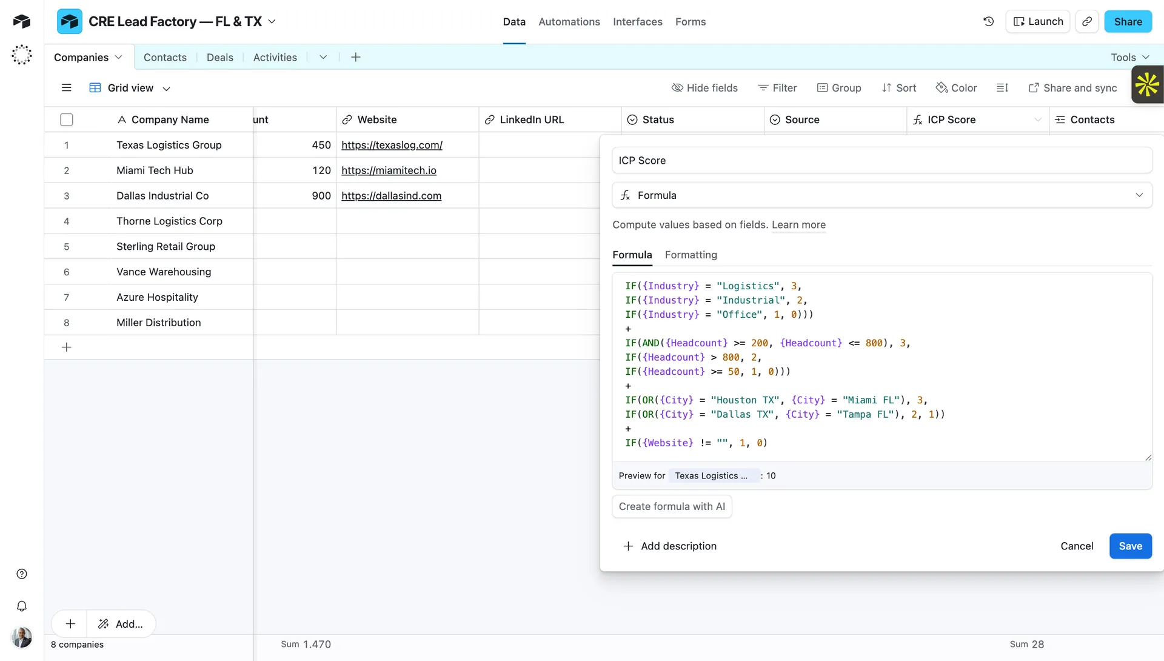Click the ICP Score field name input
Screen dimensions: 1164x661
click(881, 161)
